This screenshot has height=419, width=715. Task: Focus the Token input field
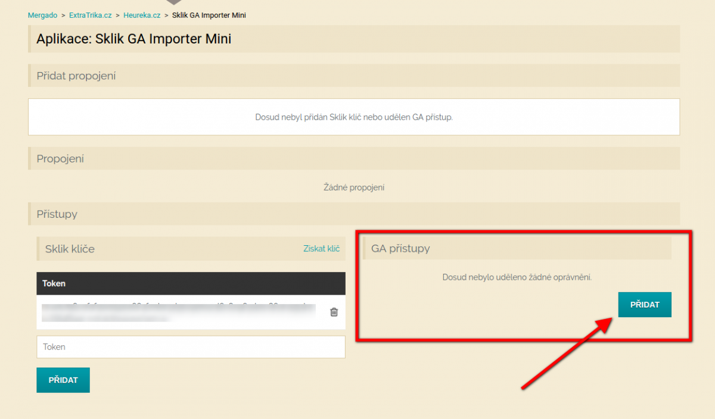191,347
